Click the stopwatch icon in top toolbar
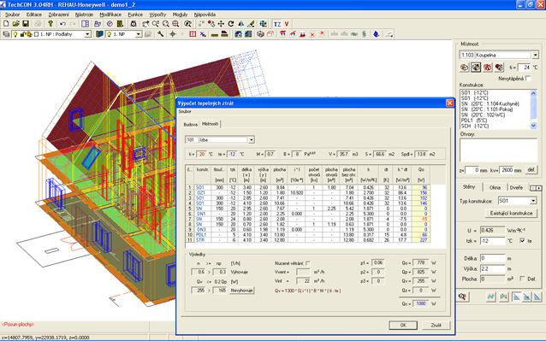This screenshot has width=546, height=341. (x=134, y=24)
